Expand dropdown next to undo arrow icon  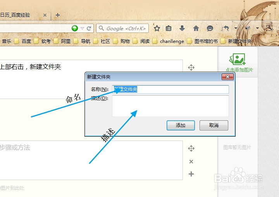tap(236, 28)
